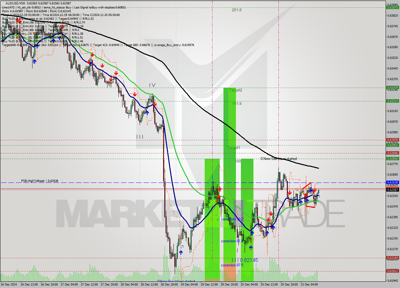Select the 19 Dec 12:00 time label
This screenshot has height=288, width=400.
(x=210, y=285)
